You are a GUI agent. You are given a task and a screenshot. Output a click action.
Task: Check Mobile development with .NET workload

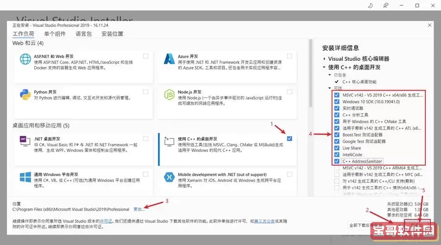tap(290, 174)
